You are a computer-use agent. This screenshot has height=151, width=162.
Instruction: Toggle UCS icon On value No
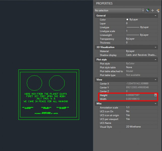[x=142, y=111]
